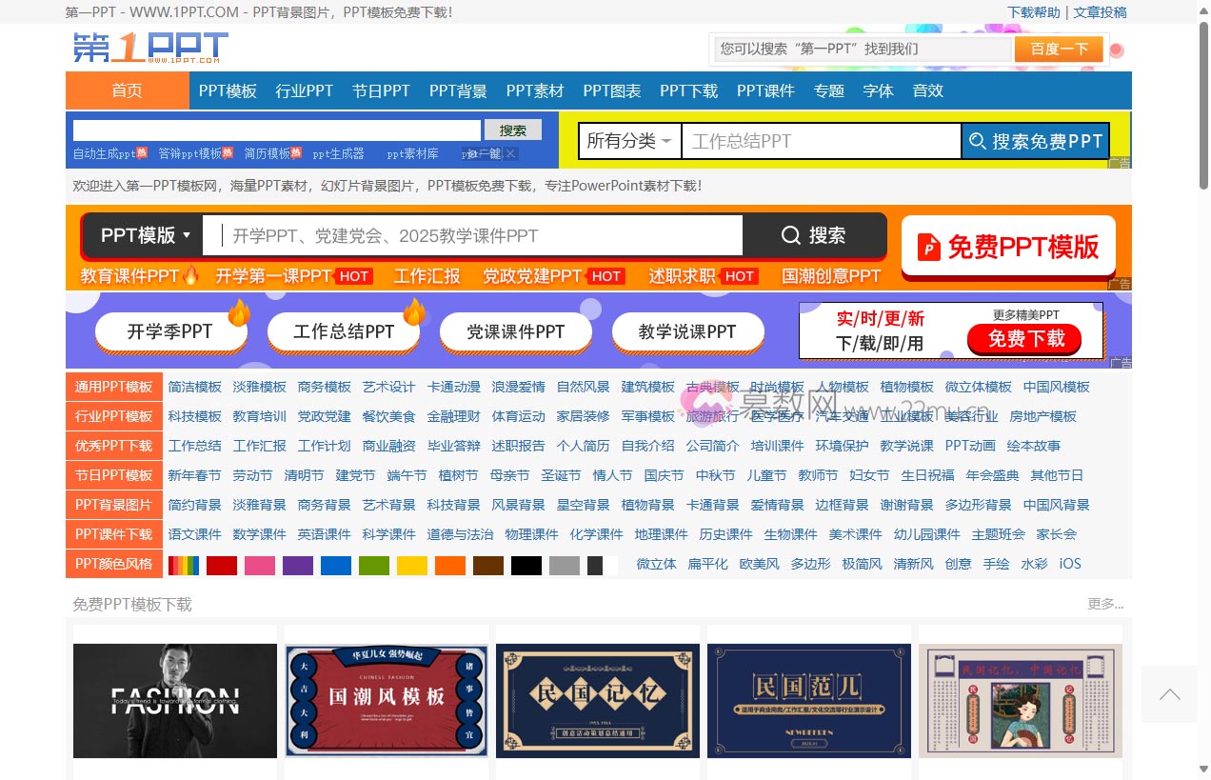Open the 更多... link for free templates
This screenshot has height=780, width=1211.
point(1104,604)
